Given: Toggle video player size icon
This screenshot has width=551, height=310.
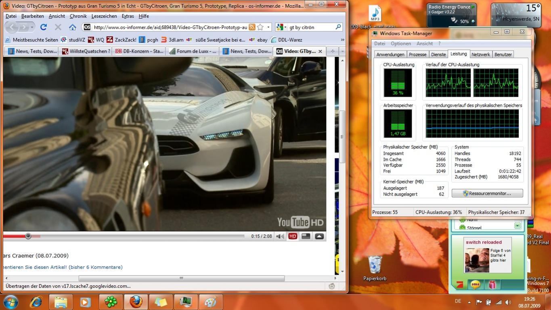Looking at the screenshot, I should [x=306, y=236].
